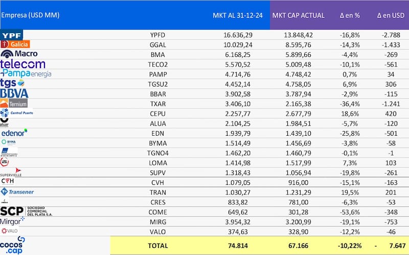The image size is (409, 255).
Task: Select the Macro bank logo
Action: click(x=19, y=54)
